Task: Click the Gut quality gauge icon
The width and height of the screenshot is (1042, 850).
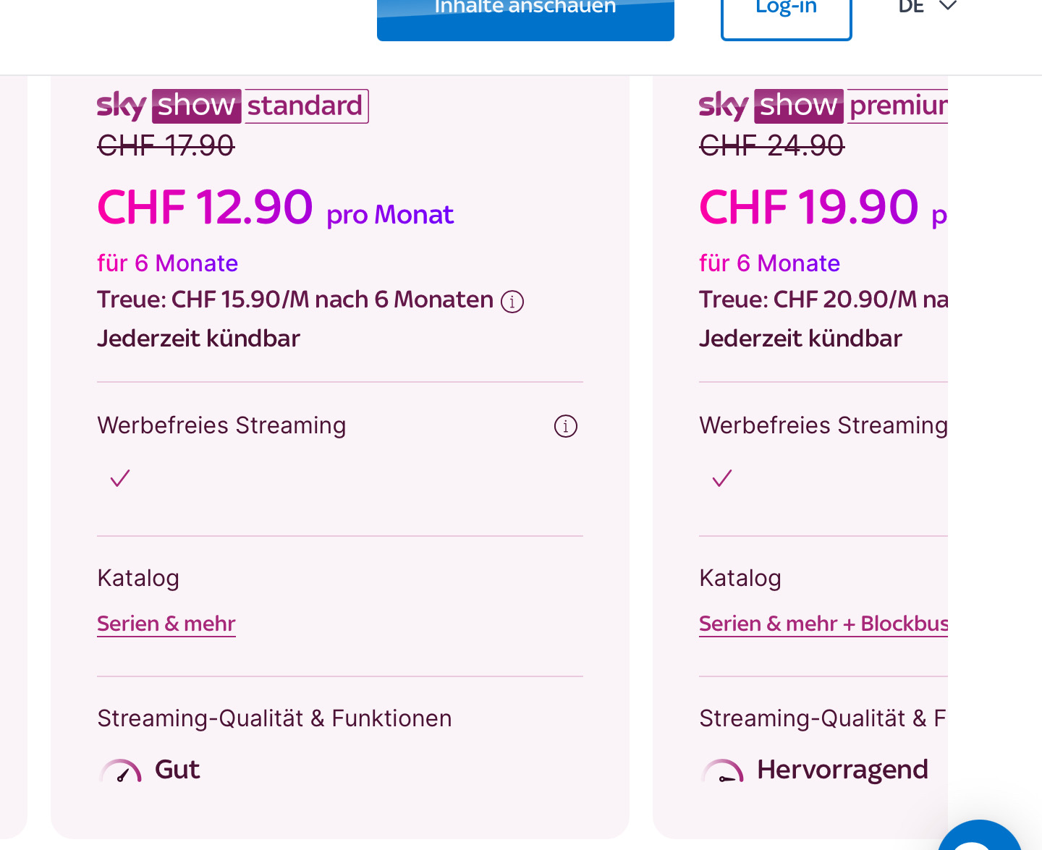Action: (x=120, y=771)
